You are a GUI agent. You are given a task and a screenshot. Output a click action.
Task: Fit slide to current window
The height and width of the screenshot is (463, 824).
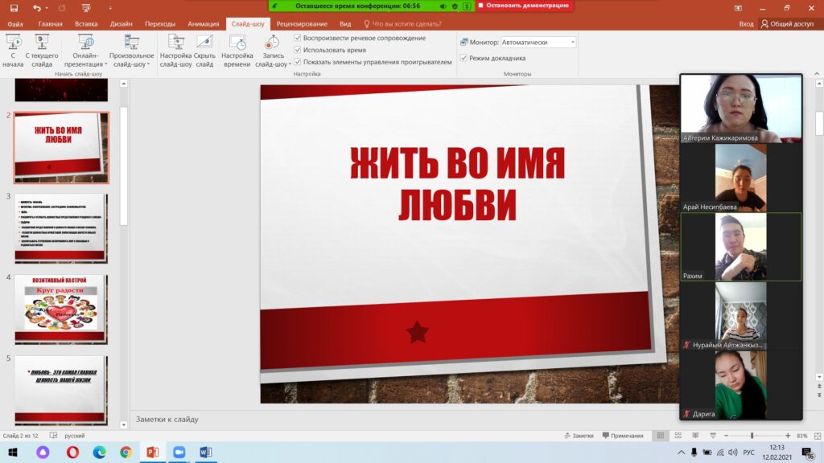pos(818,436)
